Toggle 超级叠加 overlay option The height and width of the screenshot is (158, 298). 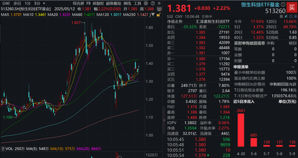(x=113, y=3)
